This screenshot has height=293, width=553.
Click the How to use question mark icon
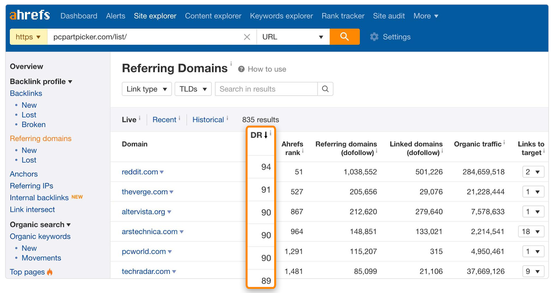241,69
